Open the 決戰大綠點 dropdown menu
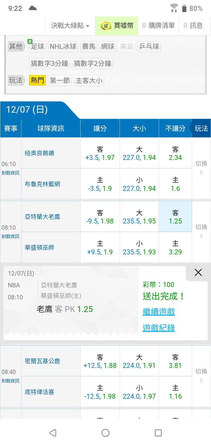 pyautogui.click(x=70, y=26)
